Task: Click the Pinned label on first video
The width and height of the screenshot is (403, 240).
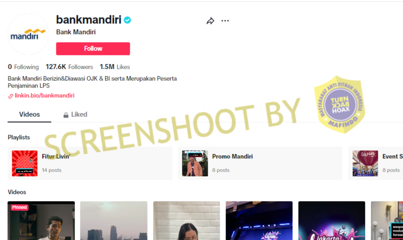Action: [x=19, y=207]
